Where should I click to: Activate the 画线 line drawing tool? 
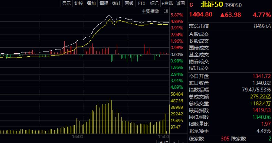129,3
